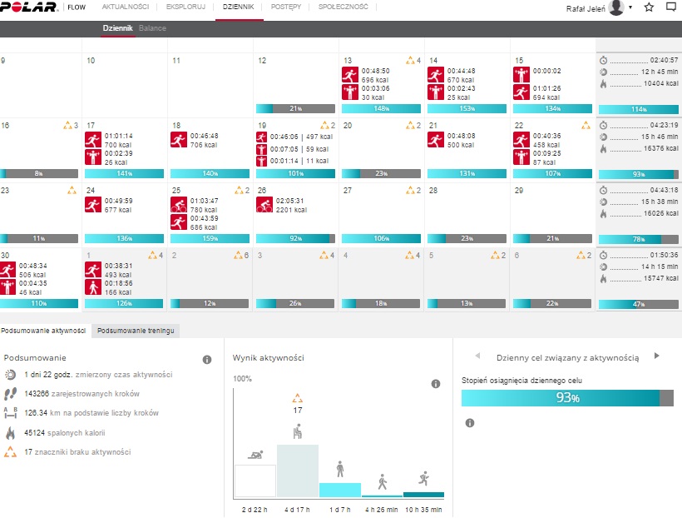Click the info icon in Podsumowanie panel
Image resolution: width=682 pixels, height=518 pixels.
(207, 360)
